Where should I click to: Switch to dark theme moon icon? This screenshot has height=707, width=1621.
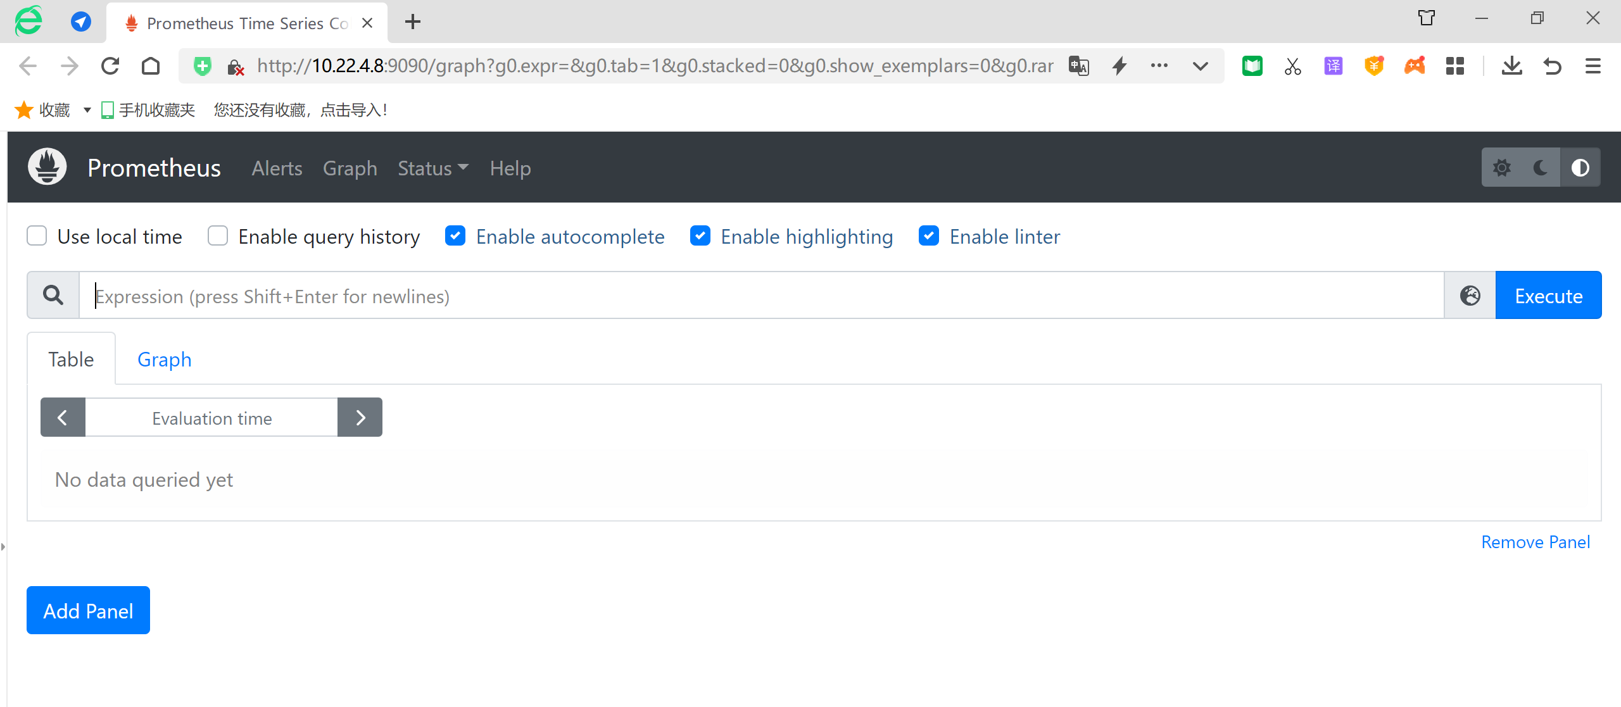coord(1541,168)
